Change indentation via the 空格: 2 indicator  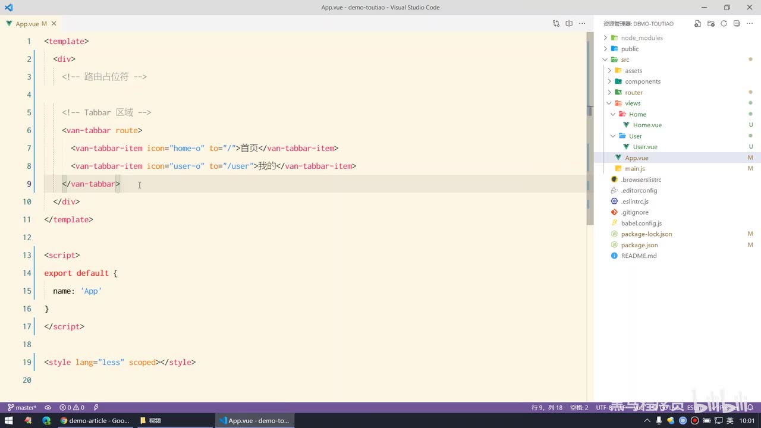coord(579,408)
